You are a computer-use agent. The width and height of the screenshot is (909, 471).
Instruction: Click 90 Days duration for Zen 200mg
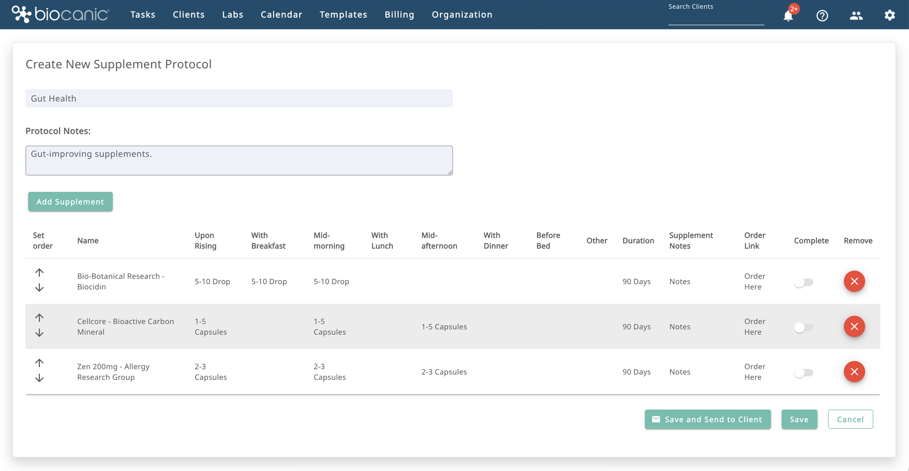(x=636, y=371)
